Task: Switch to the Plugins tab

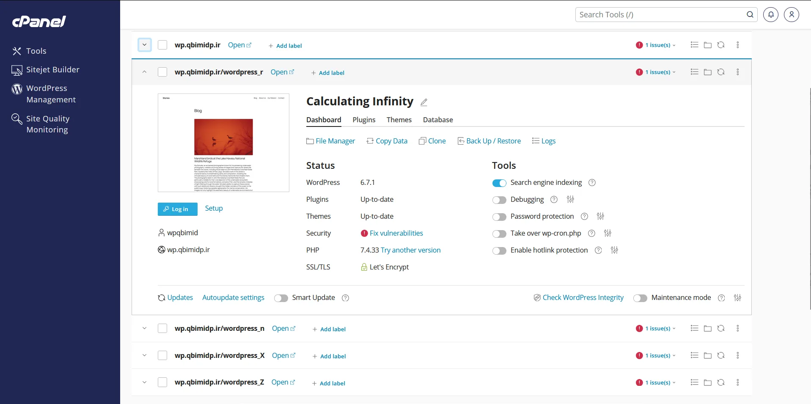Action: point(364,120)
